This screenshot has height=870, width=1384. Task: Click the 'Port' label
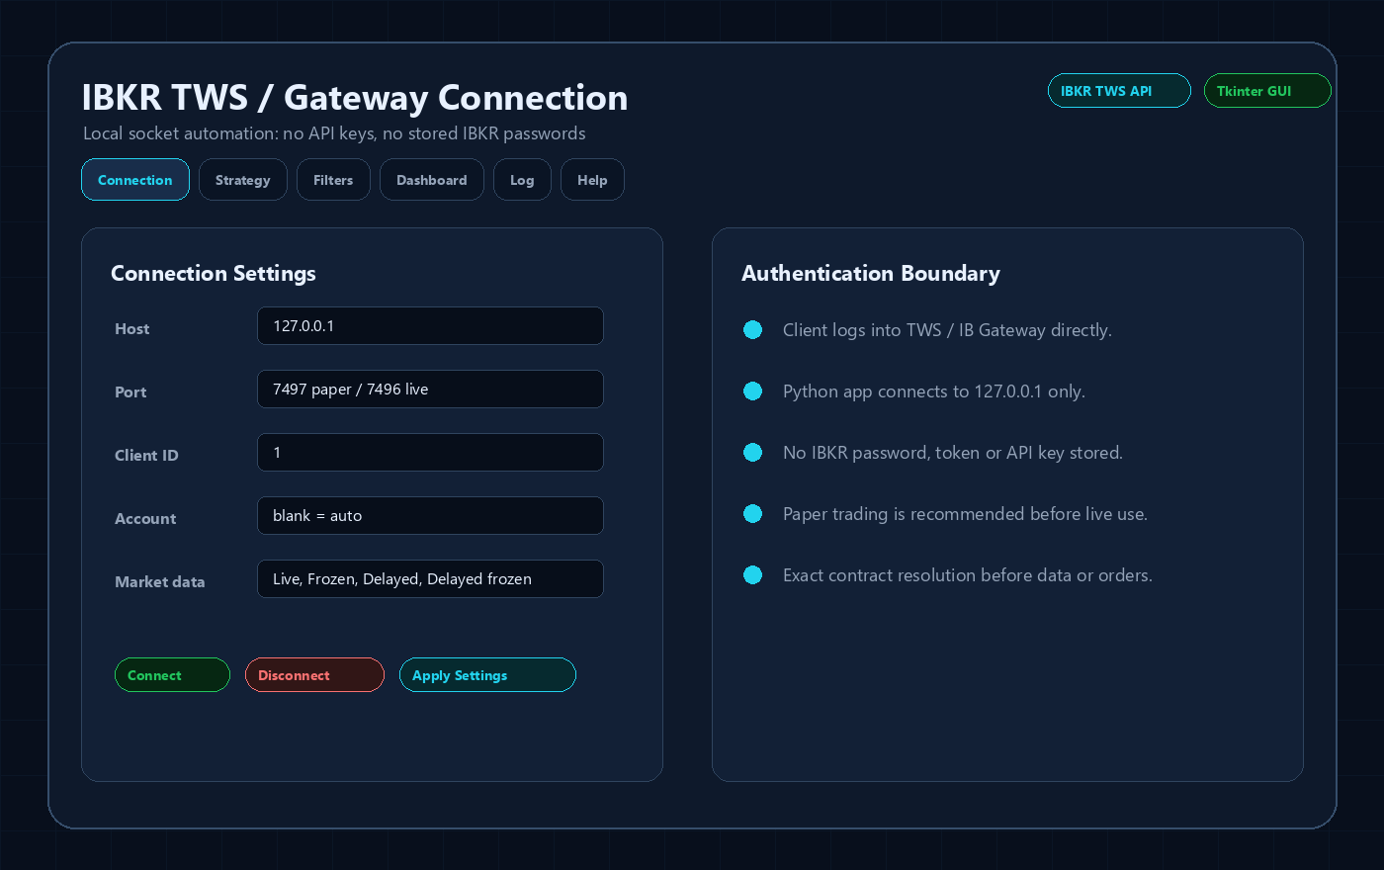pos(130,392)
